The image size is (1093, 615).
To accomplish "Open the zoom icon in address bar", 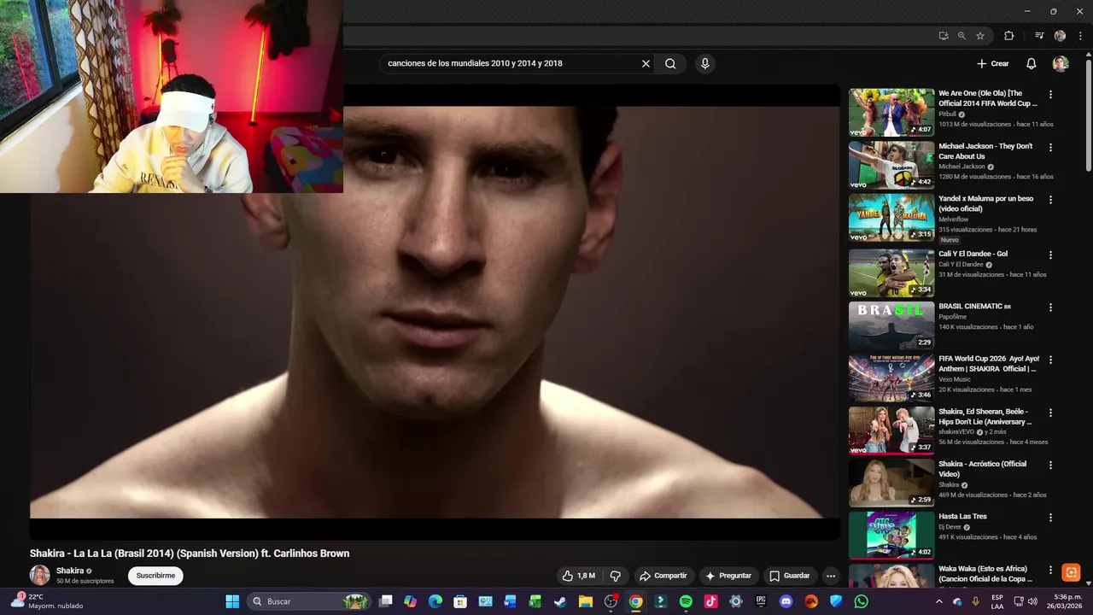I will click(961, 36).
